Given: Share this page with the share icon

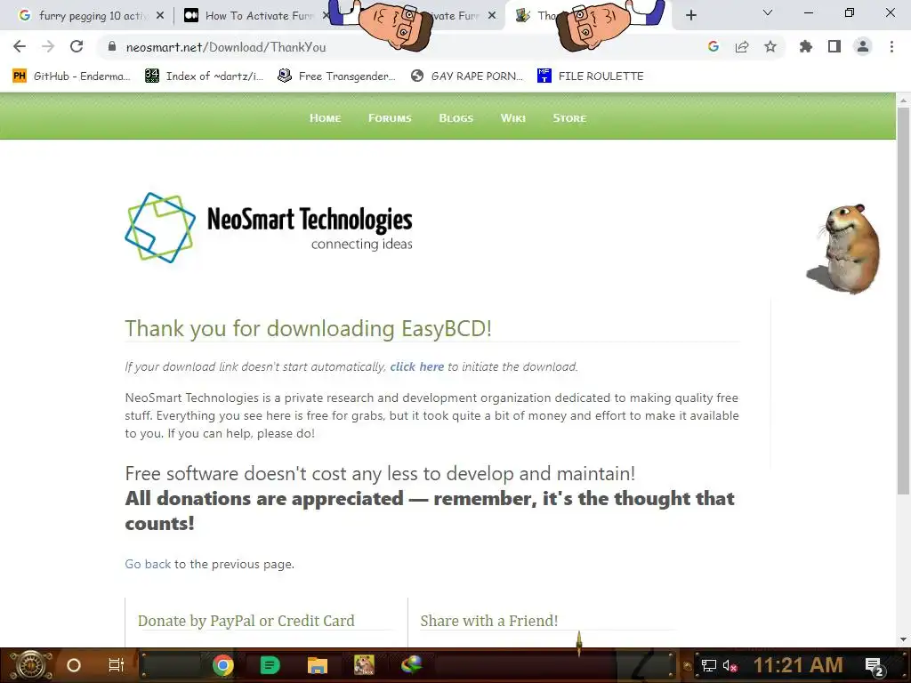Looking at the screenshot, I should (x=742, y=46).
